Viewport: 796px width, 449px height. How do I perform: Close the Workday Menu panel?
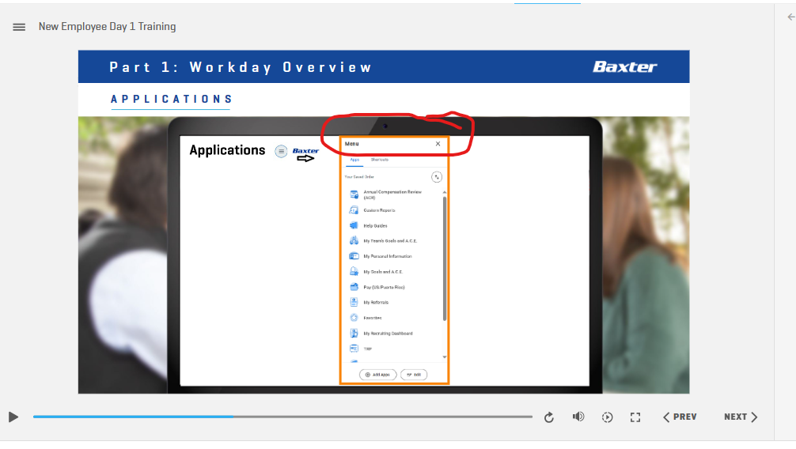[438, 144]
